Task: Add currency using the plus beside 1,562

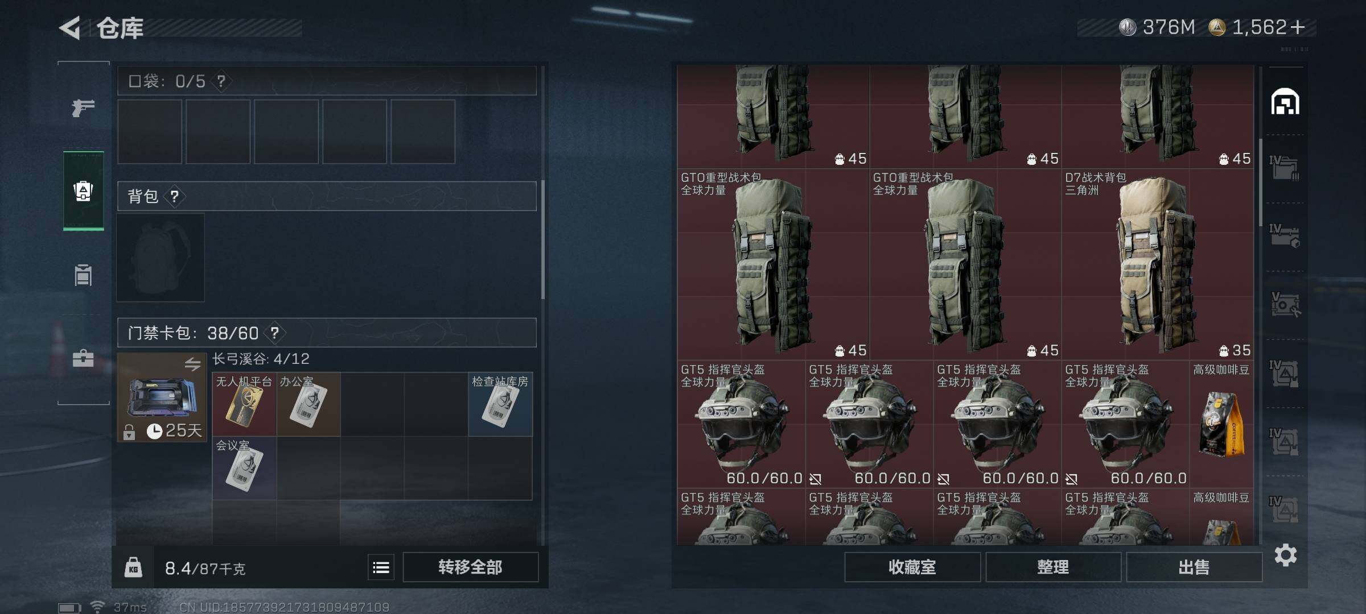Action: 1298,27
